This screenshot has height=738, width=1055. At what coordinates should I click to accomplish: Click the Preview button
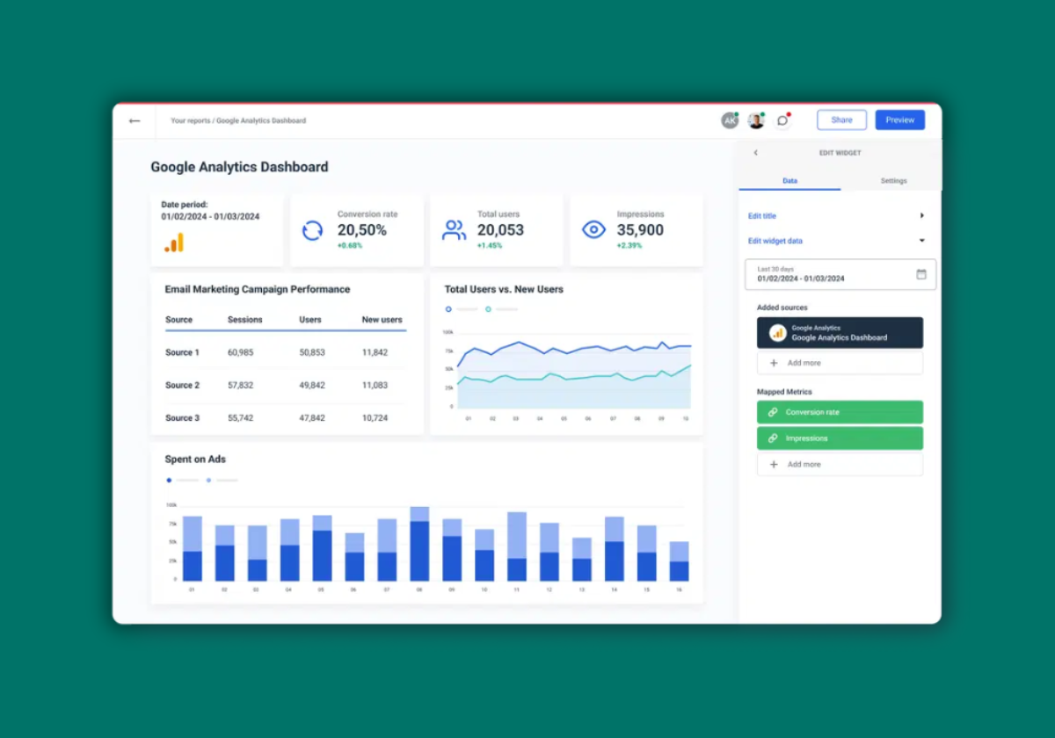coord(900,120)
